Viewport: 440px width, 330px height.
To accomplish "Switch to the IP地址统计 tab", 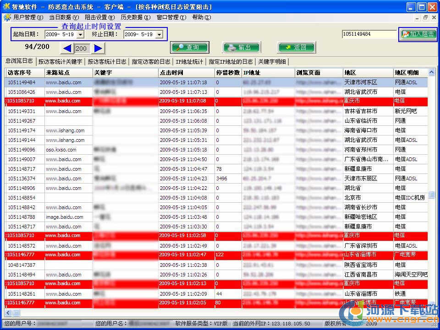I will point(189,61).
